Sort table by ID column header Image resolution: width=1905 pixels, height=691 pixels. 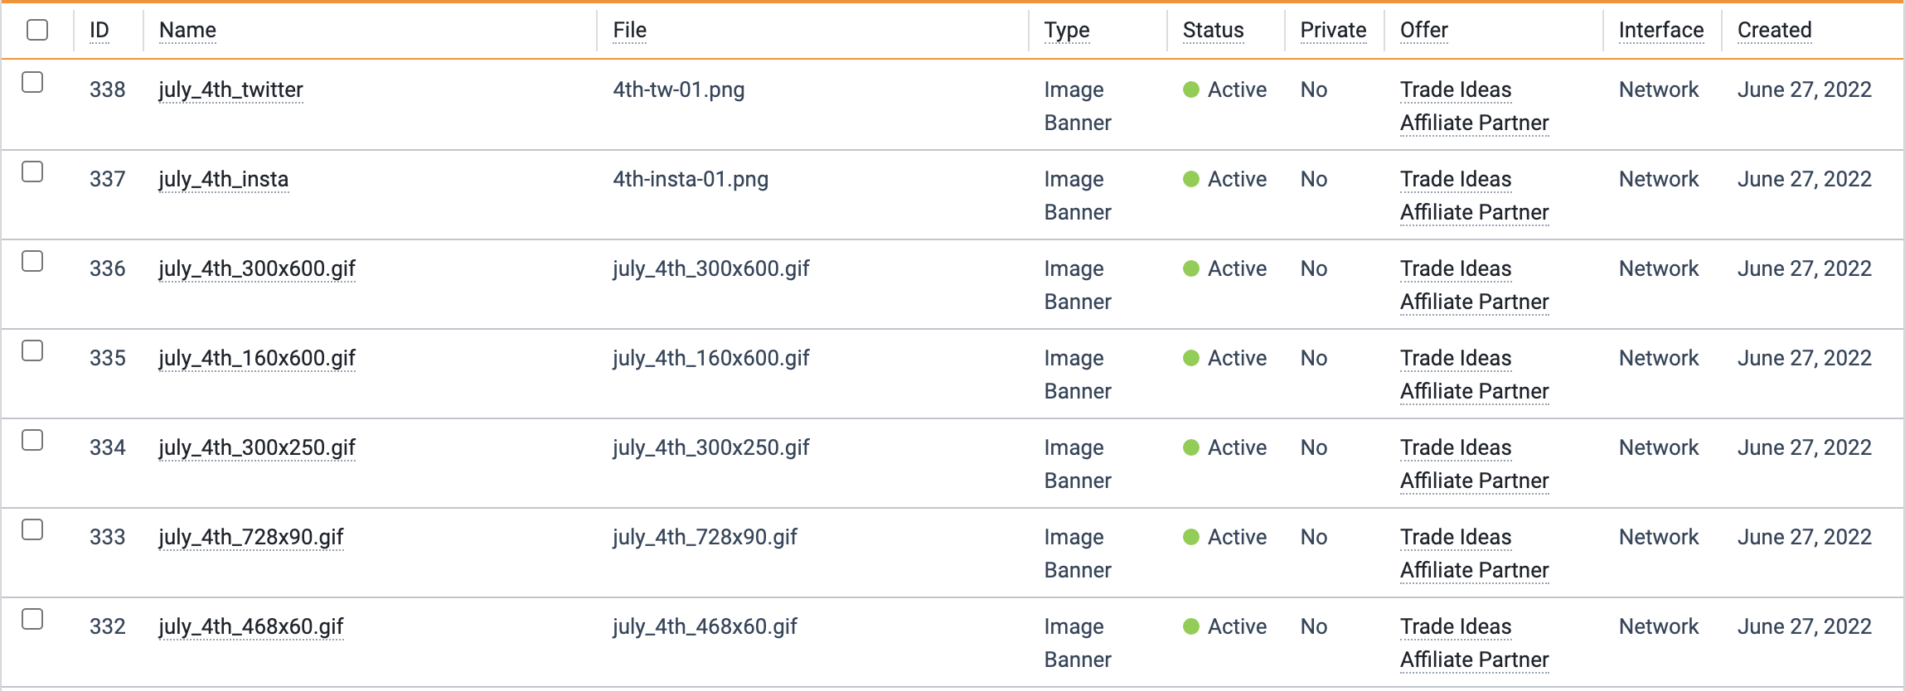[x=99, y=30]
